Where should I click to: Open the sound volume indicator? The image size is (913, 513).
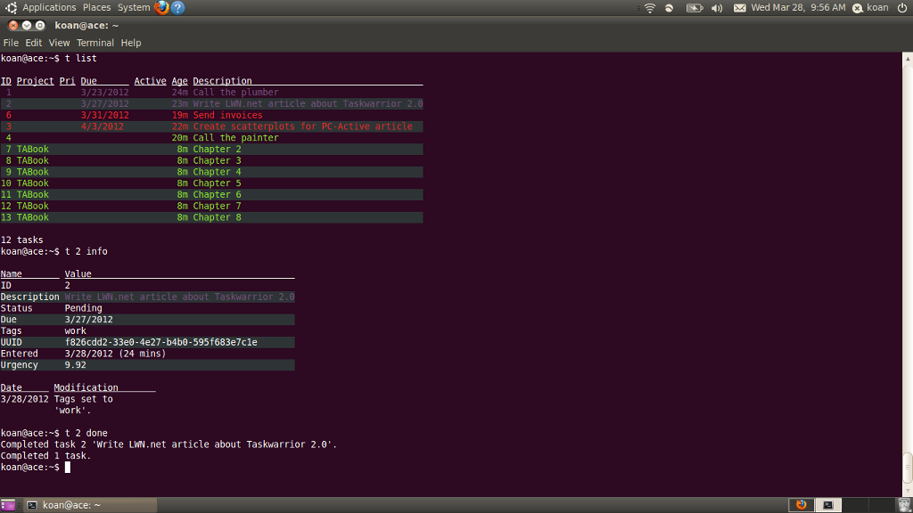pyautogui.click(x=718, y=8)
